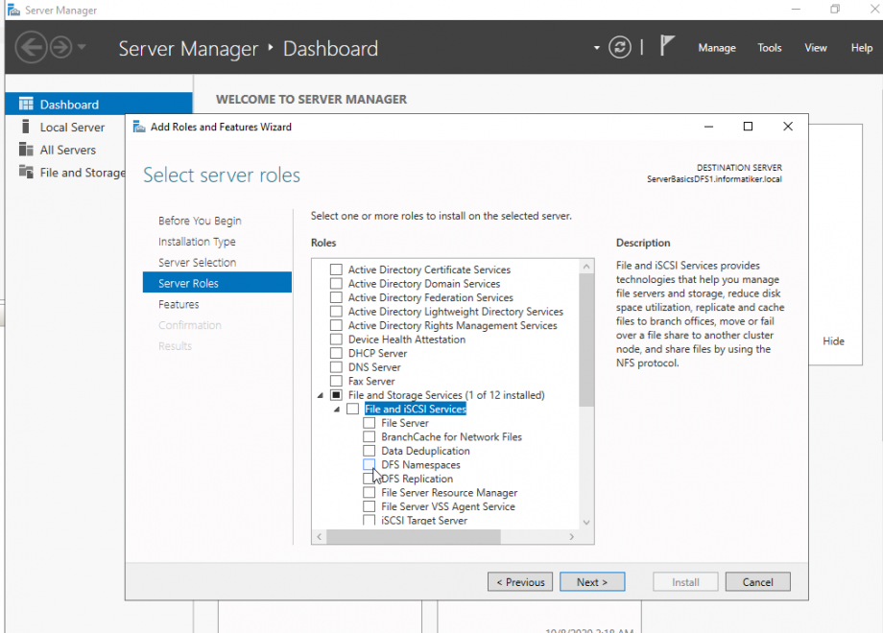Check the DHCP Server role
The height and width of the screenshot is (633, 883).
(x=336, y=353)
